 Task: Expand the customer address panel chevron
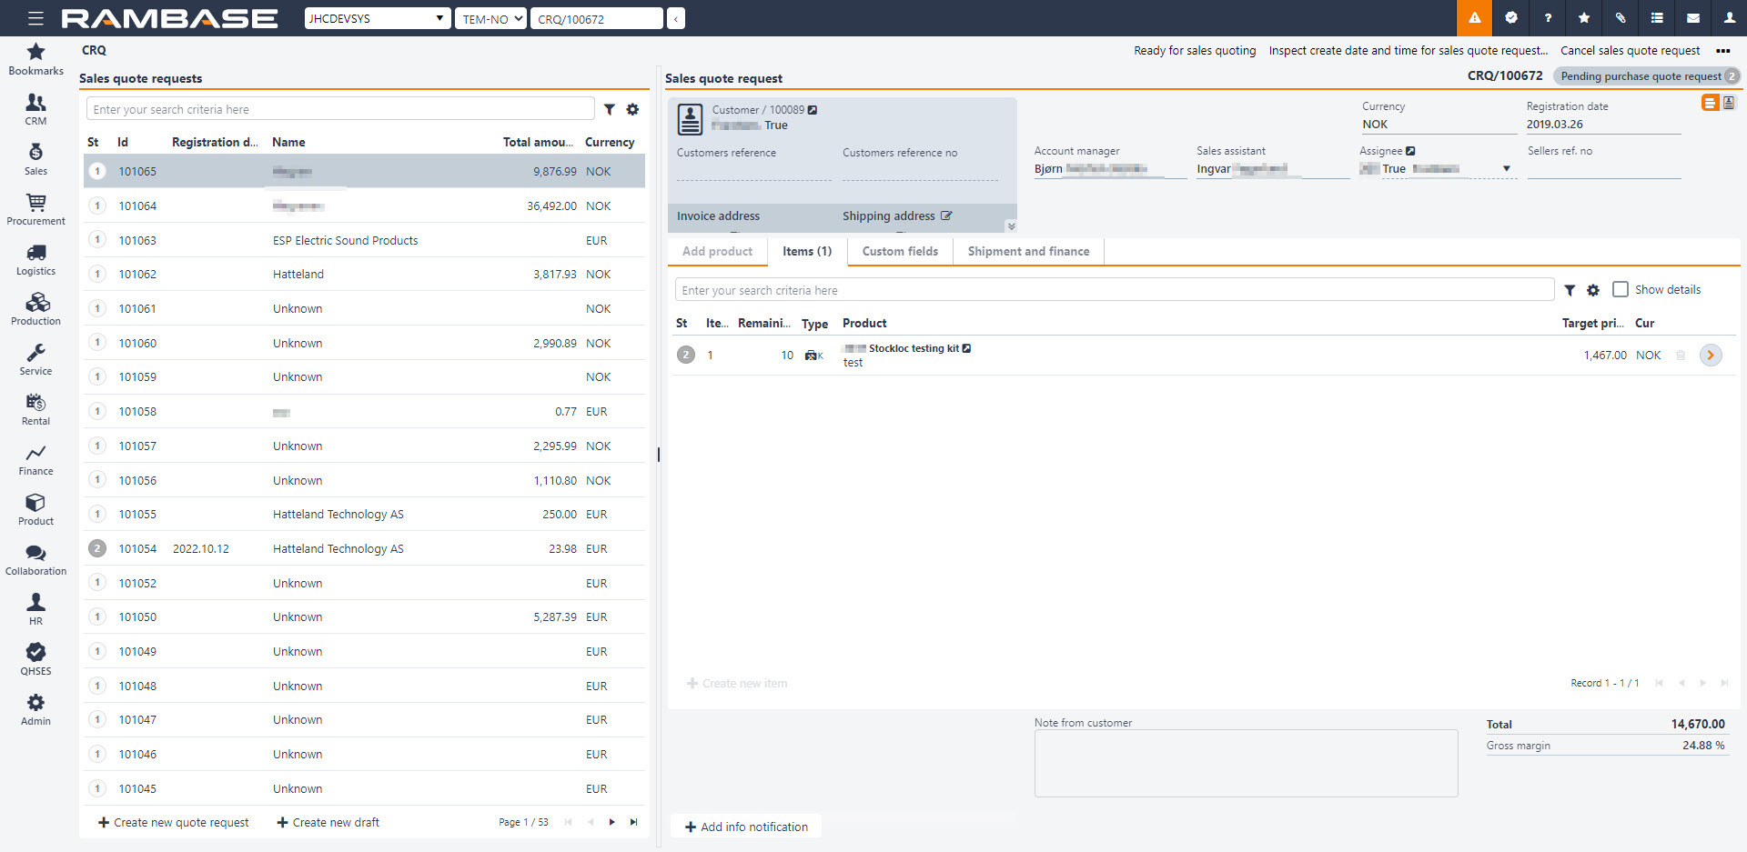point(1011,226)
